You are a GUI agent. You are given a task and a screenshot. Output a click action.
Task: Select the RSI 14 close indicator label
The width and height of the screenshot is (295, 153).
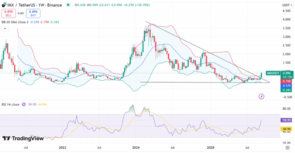[x=10, y=104]
